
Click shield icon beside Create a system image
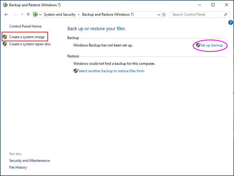pyautogui.click(x=5, y=37)
